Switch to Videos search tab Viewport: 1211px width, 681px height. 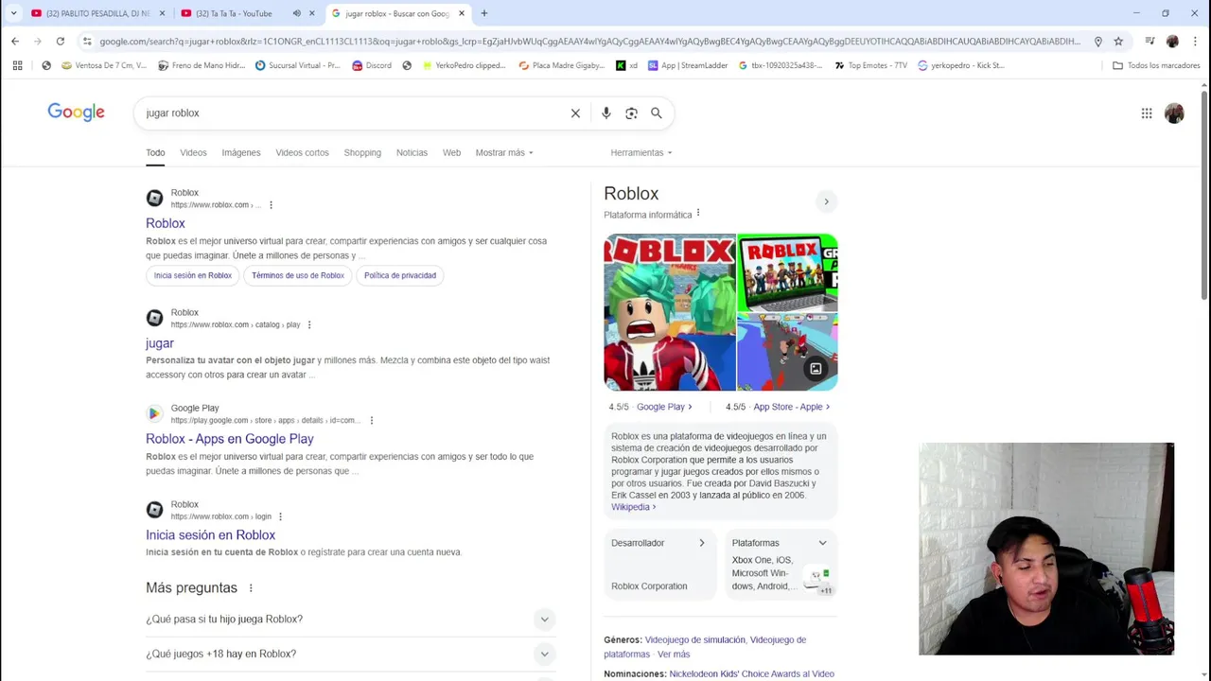click(x=193, y=152)
